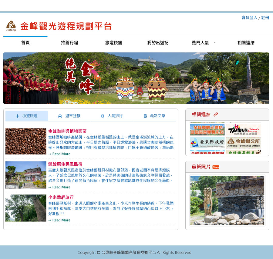Open the 金峰鄉公所 Jinfong Township Office banner

(x=243, y=143)
